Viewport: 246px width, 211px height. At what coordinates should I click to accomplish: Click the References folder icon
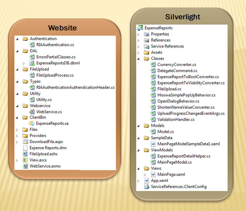pyautogui.click(x=147, y=40)
